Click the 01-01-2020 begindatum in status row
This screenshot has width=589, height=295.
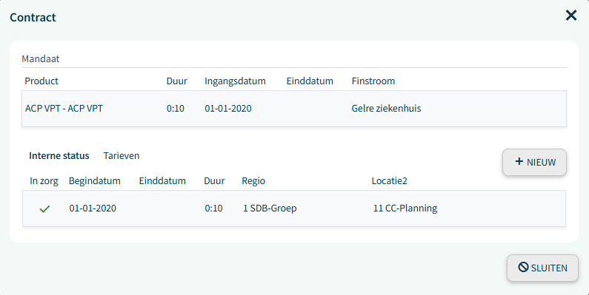point(93,208)
